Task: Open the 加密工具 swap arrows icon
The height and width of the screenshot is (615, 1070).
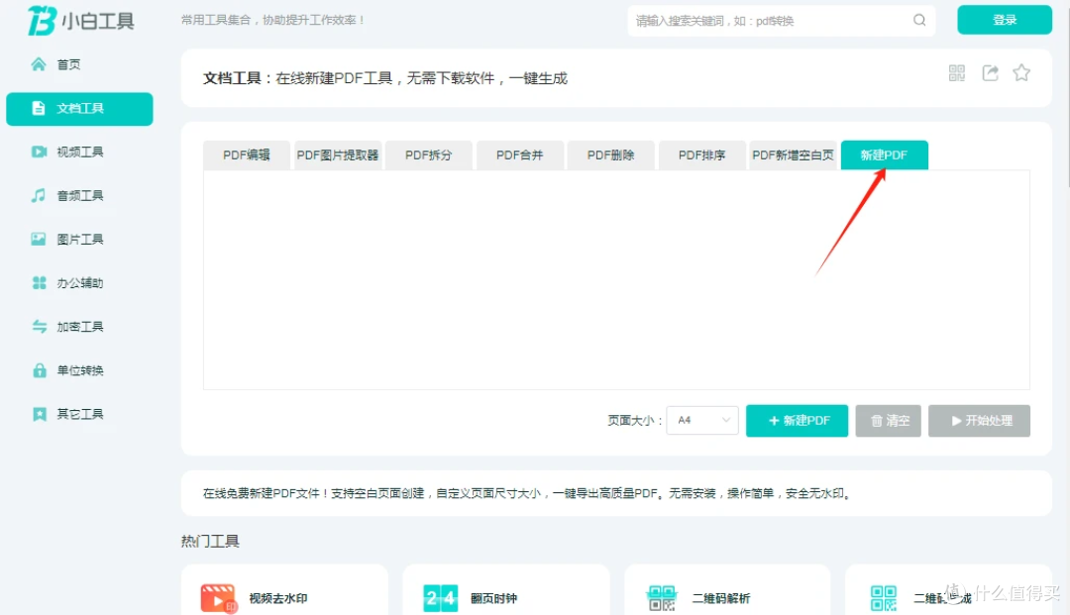Action: click(39, 326)
